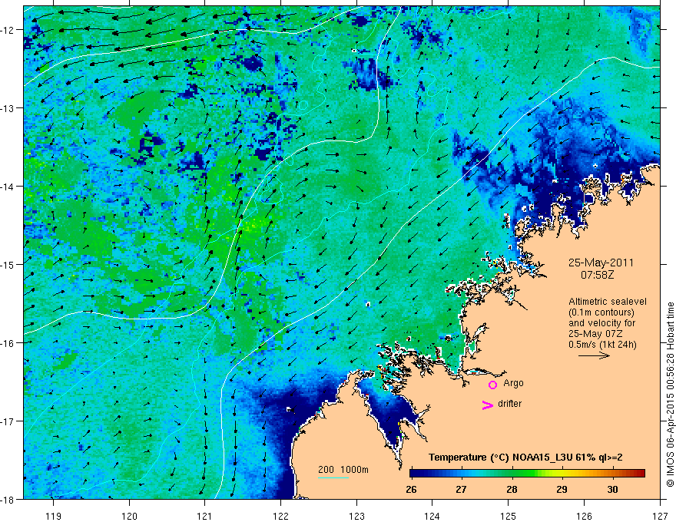Click the temperature color bar at 28
Screen dimensions: 676x522
[x=512, y=474]
